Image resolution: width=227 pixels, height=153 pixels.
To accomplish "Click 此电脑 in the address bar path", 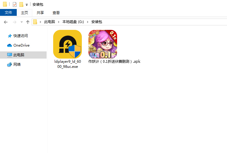I will pos(50,22).
